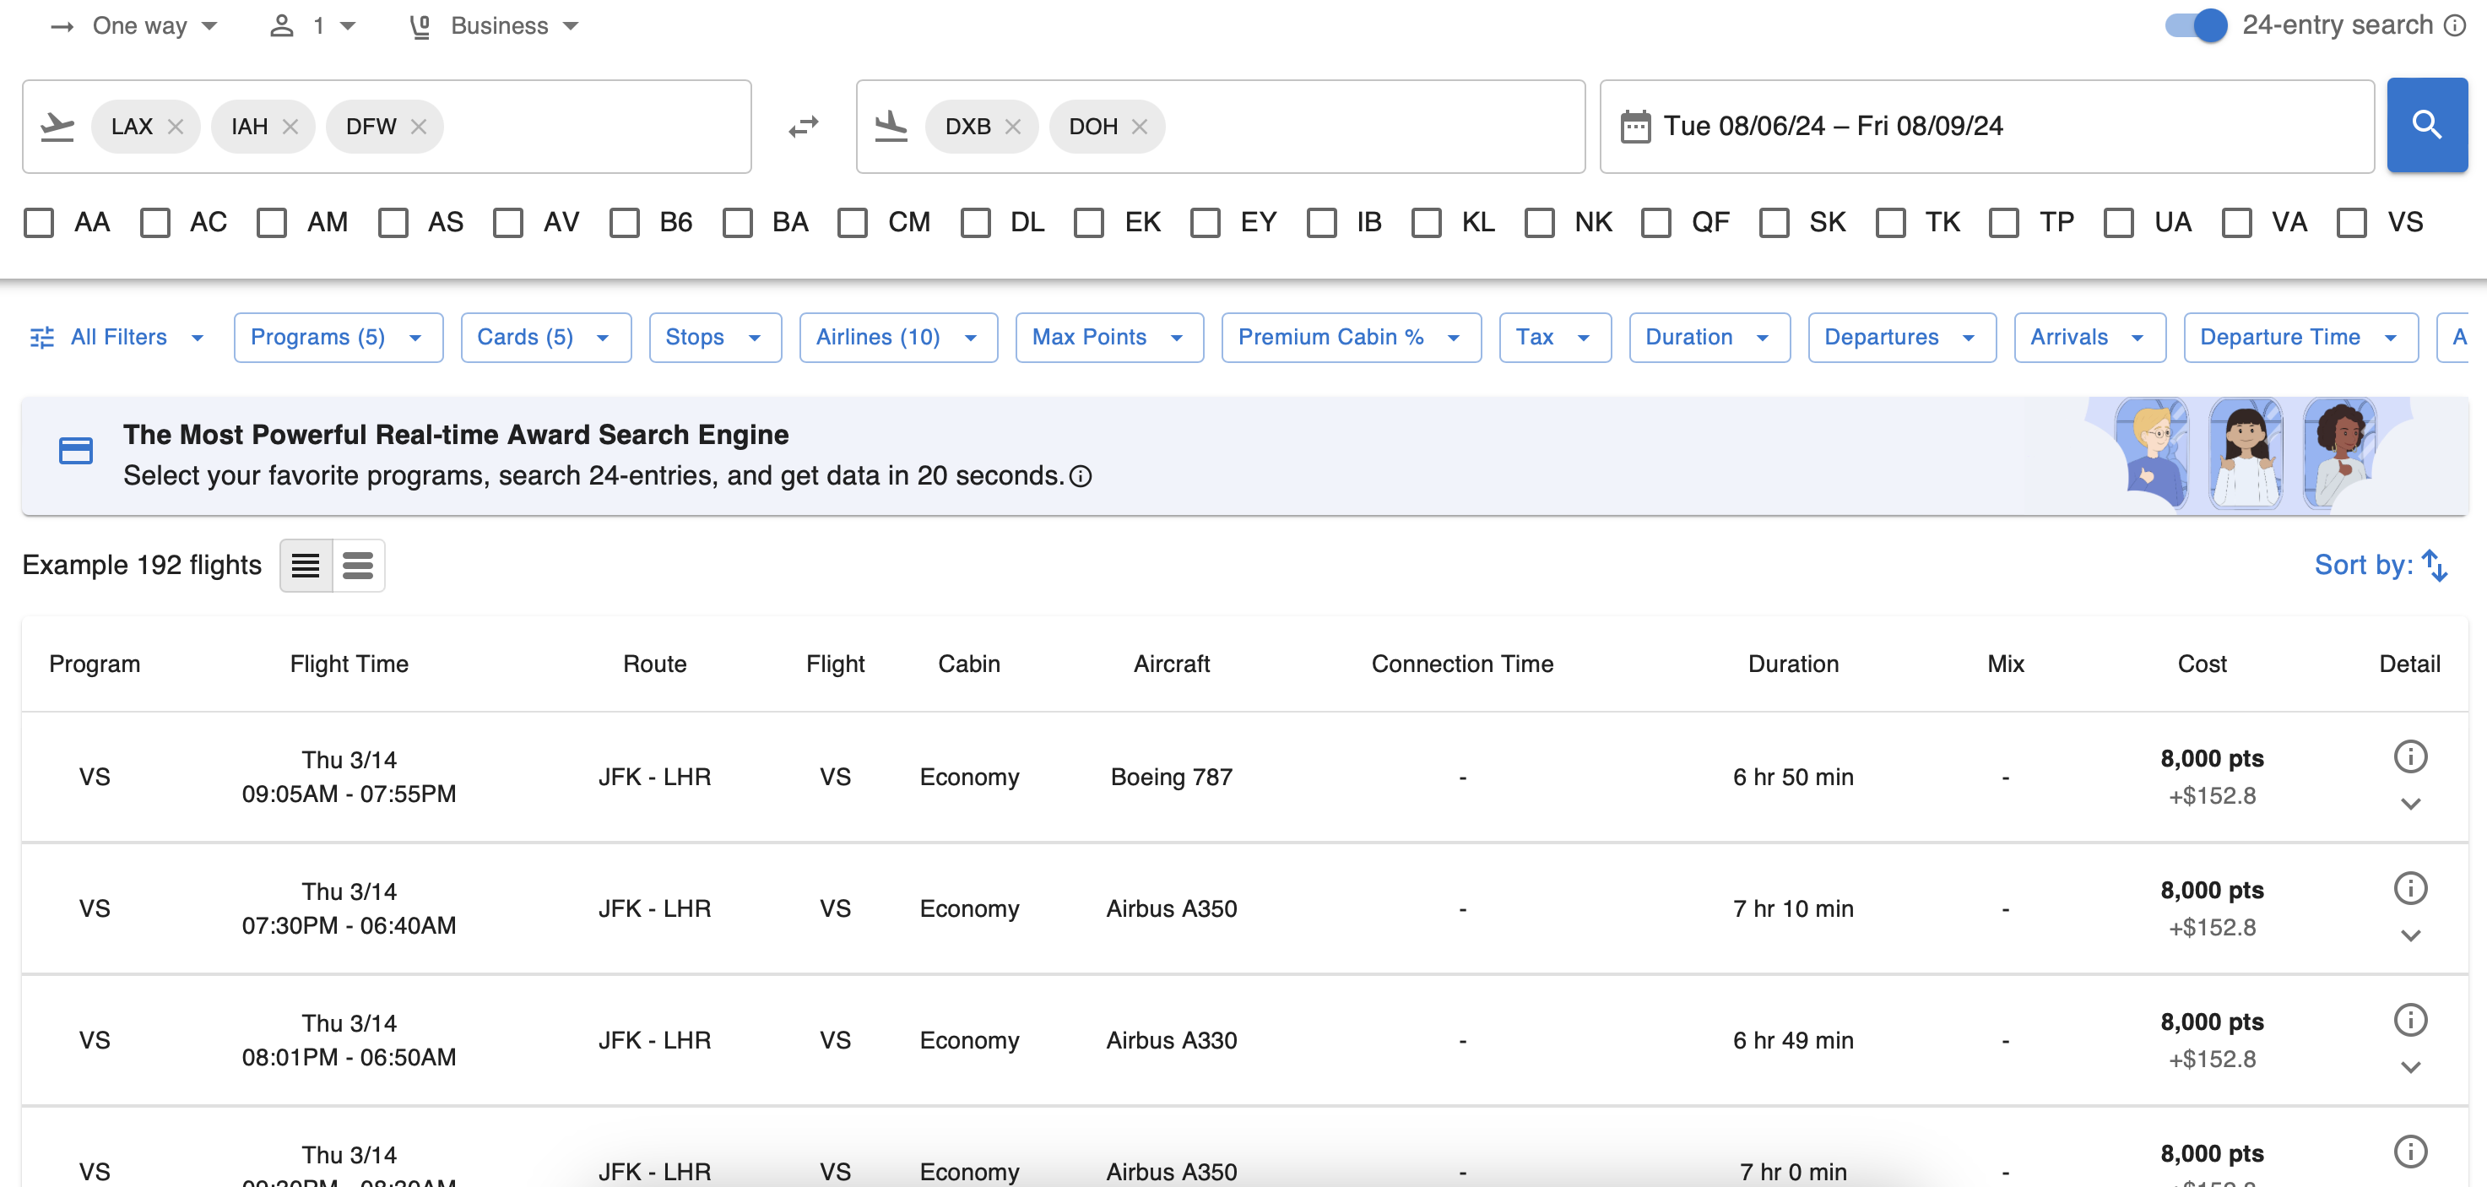Swap origin and destination airports
2487x1187 pixels.
pyautogui.click(x=802, y=127)
